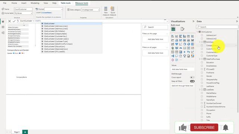Screen dimensions: 239x134
Task: Collapse the Visualizations pane
Action: pos(193,22)
